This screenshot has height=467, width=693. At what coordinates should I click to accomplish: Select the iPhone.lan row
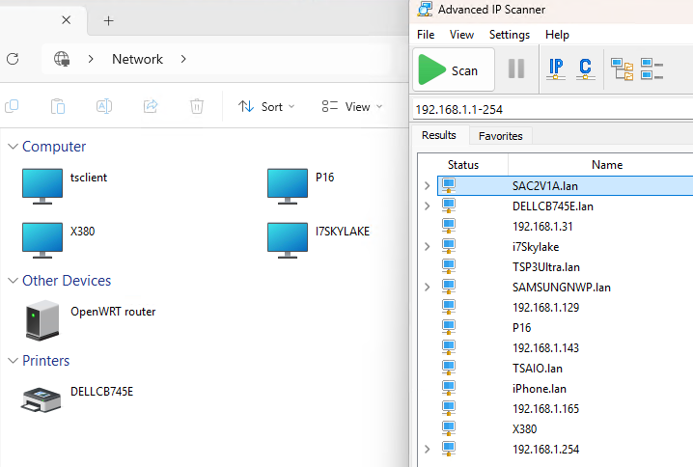point(566,389)
